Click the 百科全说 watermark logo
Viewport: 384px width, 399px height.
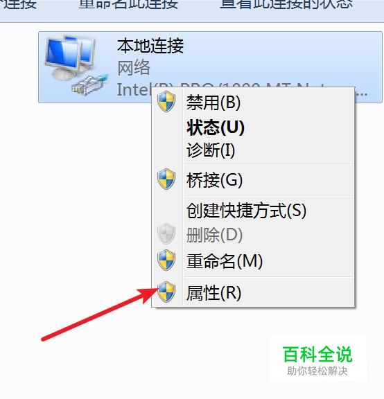[x=317, y=360]
